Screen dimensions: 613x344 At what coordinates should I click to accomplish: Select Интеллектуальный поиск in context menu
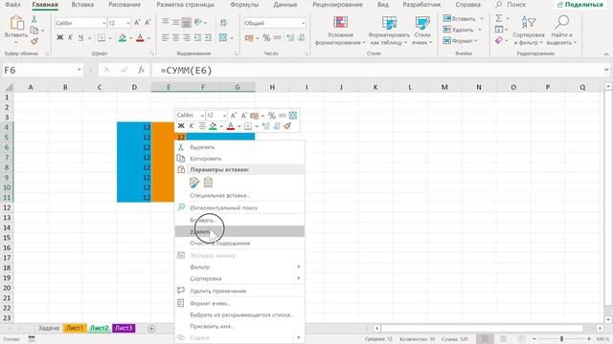pyautogui.click(x=239, y=207)
